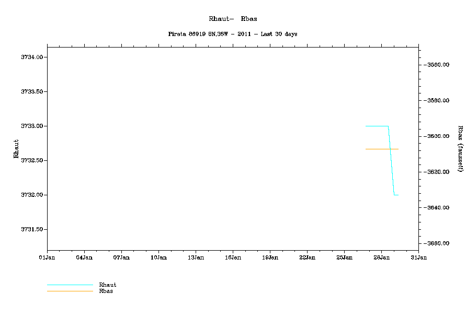Click the 3733.00 left axis tick label
The image size is (466, 329).
31,126
